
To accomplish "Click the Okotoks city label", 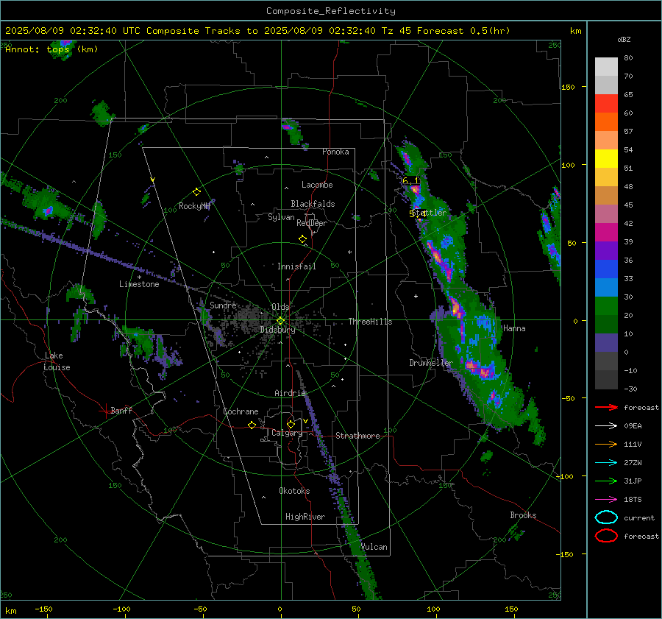I will 295,491.
